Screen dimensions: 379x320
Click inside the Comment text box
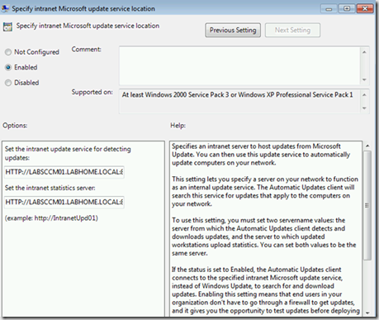239,65
